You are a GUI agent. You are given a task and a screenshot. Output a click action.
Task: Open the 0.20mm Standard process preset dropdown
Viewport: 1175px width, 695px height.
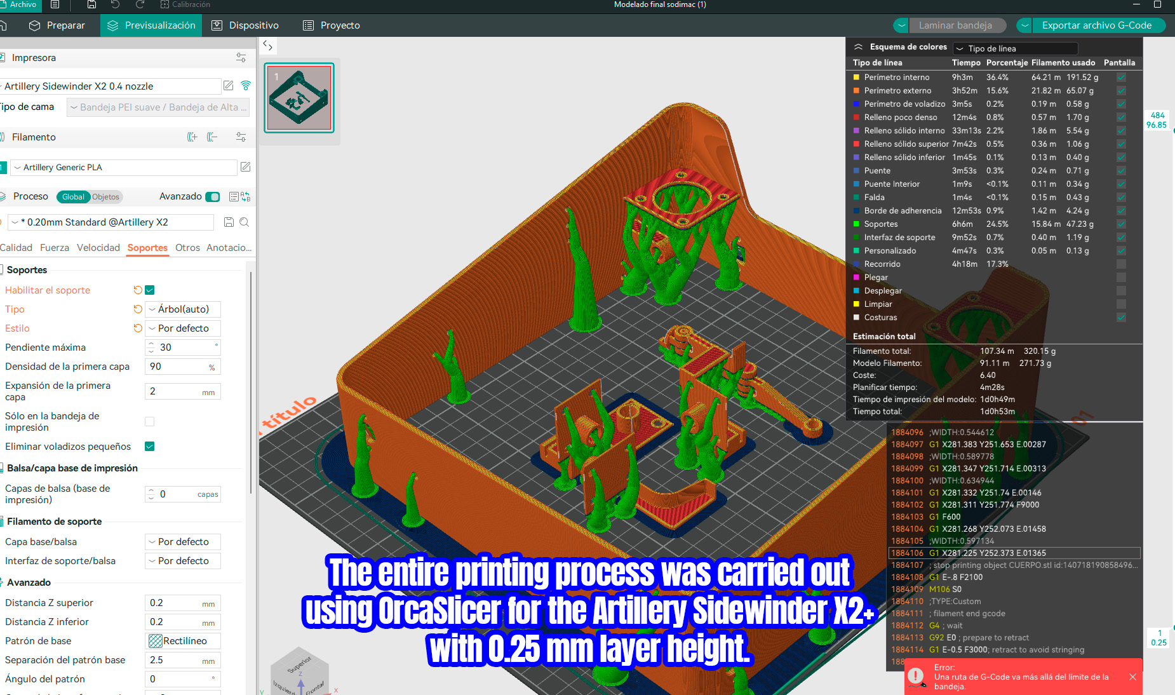pyautogui.click(x=111, y=222)
